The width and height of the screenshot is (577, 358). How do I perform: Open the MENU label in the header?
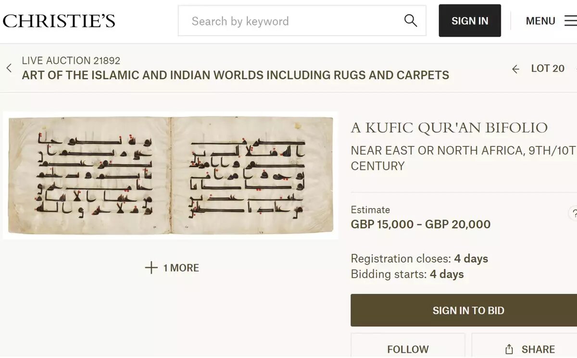tap(540, 21)
